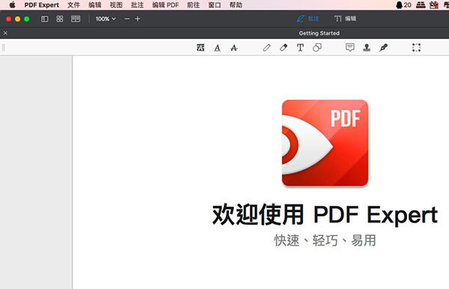Click the 欢迎使用 PDF Expert heading
Image resolution: width=449 pixels, height=289 pixels.
click(325, 215)
